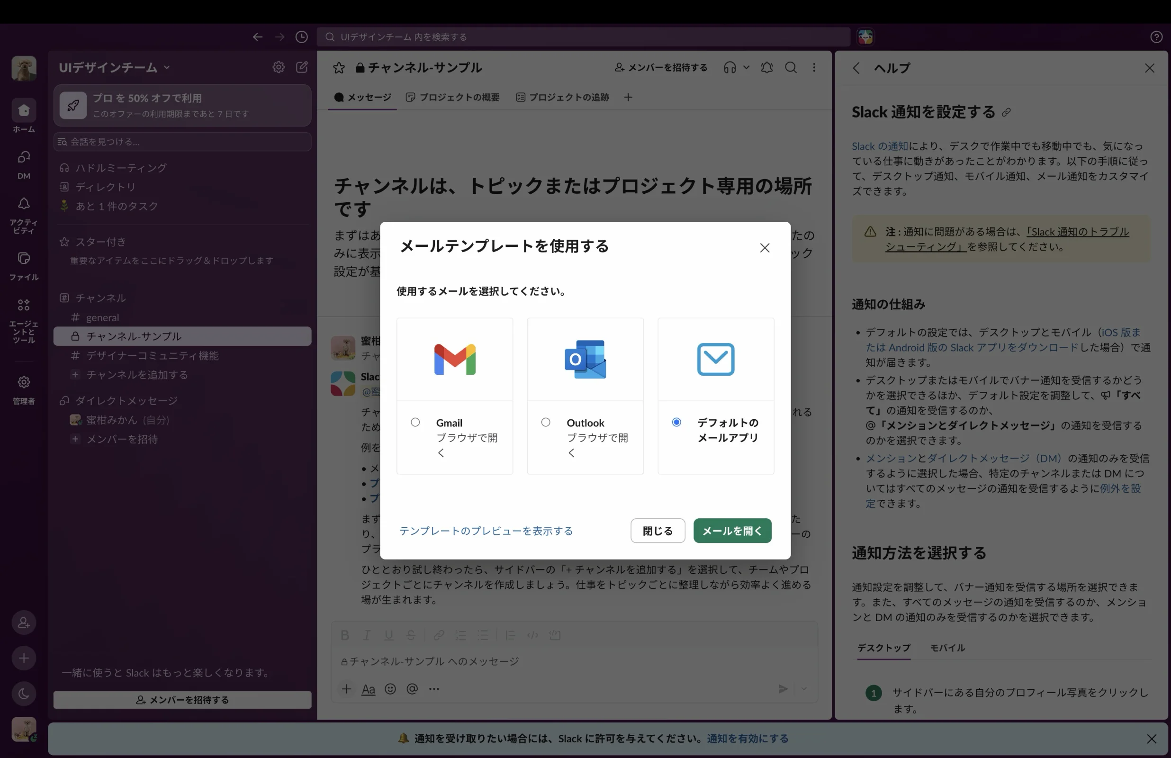Image resolution: width=1171 pixels, height=758 pixels.
Task: Expand the UIデザインチーム workspace menu
Action: tap(114, 67)
